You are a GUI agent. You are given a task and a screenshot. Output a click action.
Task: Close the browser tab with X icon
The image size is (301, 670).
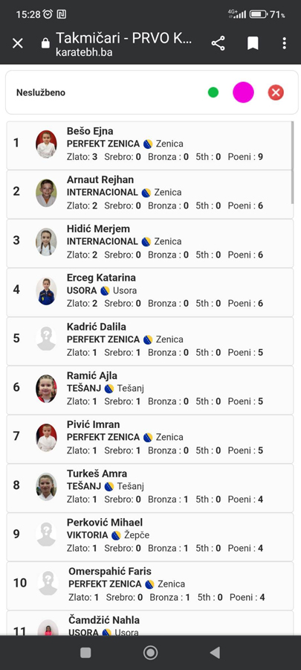tap(18, 43)
